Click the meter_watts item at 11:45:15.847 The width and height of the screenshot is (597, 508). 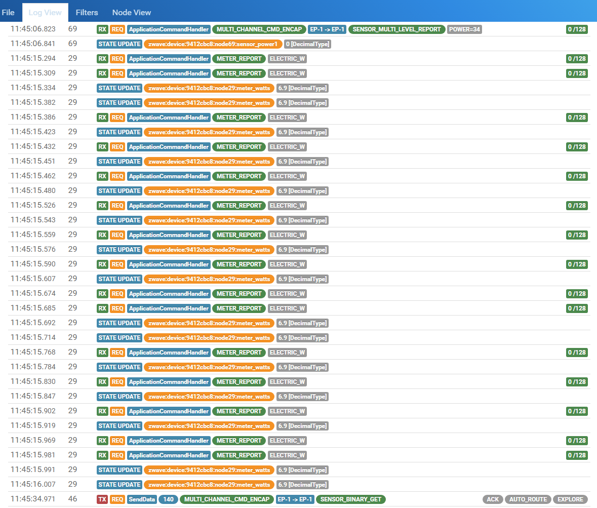click(209, 397)
